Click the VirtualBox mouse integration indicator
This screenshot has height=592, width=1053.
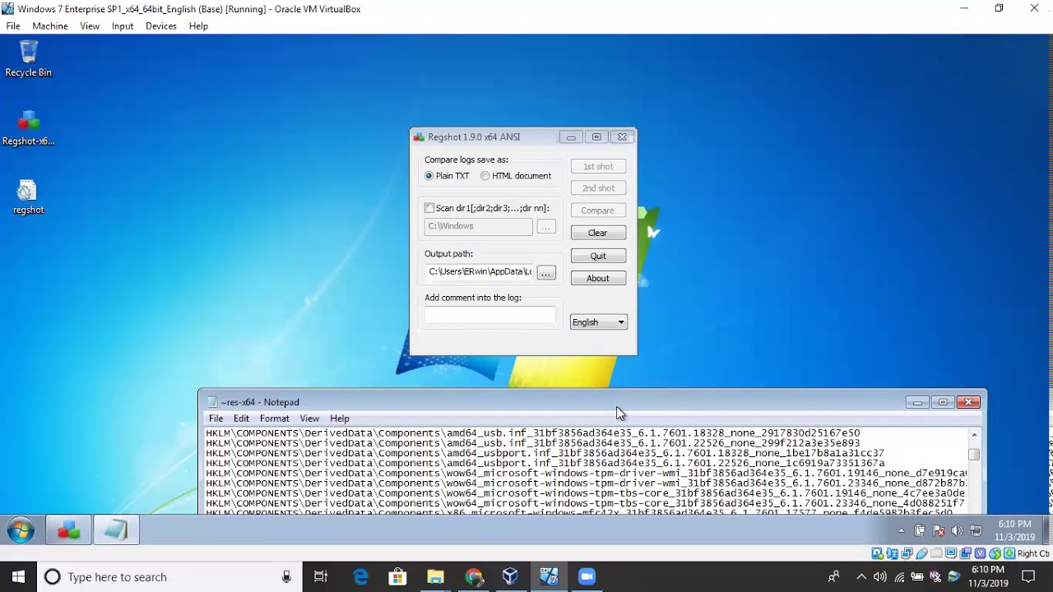tap(995, 553)
